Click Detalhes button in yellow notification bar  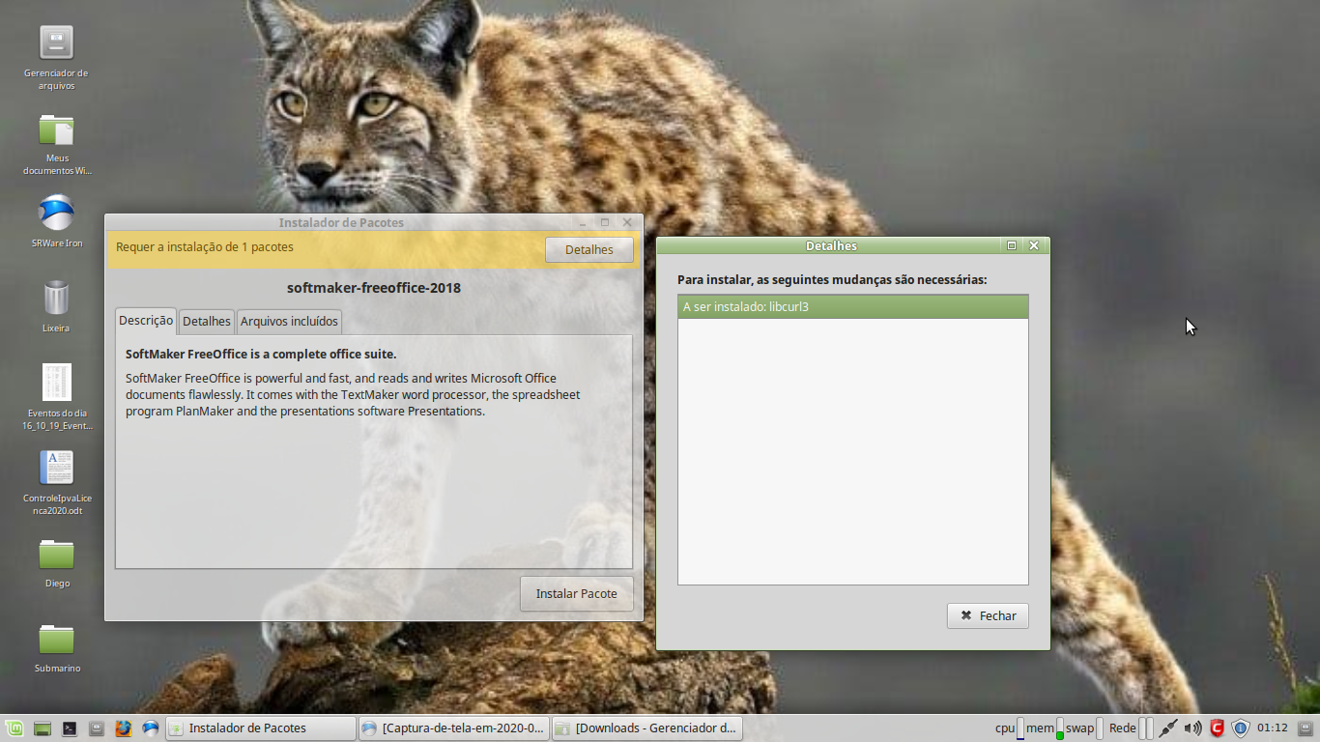click(x=588, y=249)
